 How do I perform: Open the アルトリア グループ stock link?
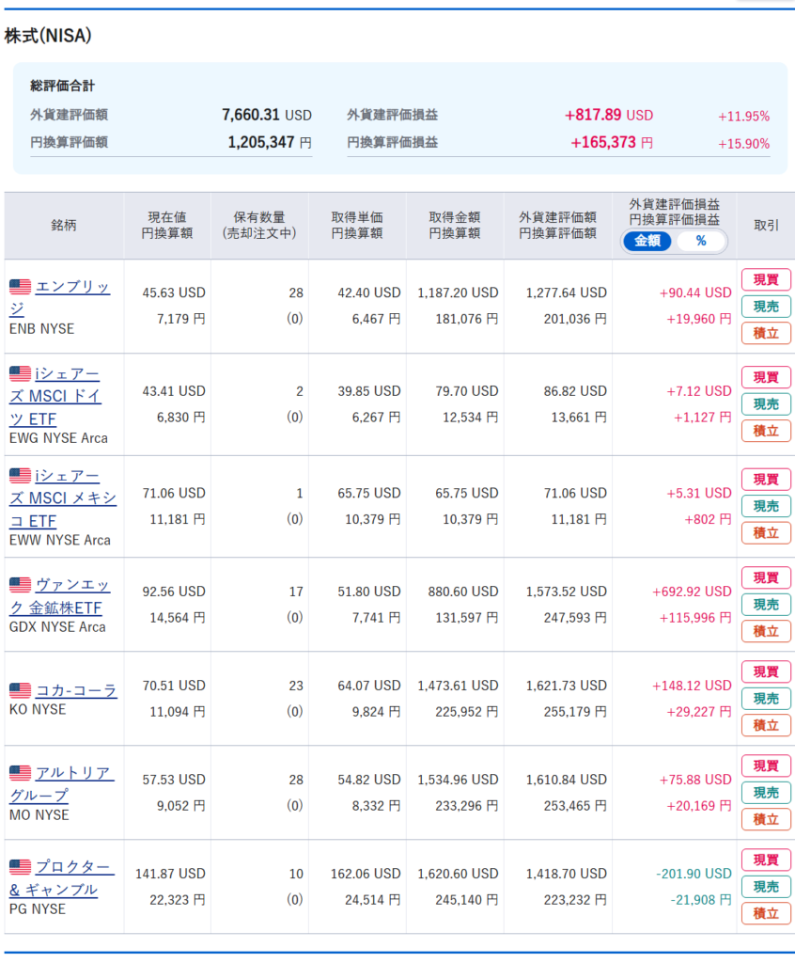tap(74, 773)
